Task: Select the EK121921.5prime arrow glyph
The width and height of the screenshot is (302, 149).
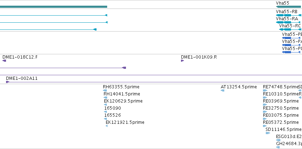Action: 107,126
